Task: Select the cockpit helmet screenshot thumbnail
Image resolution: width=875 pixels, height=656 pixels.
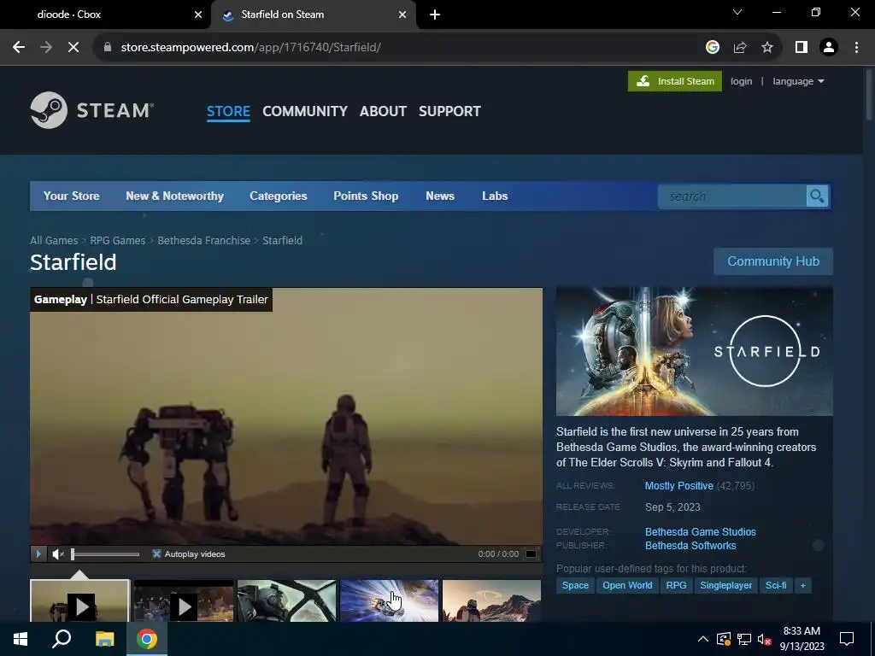Action: (x=286, y=600)
